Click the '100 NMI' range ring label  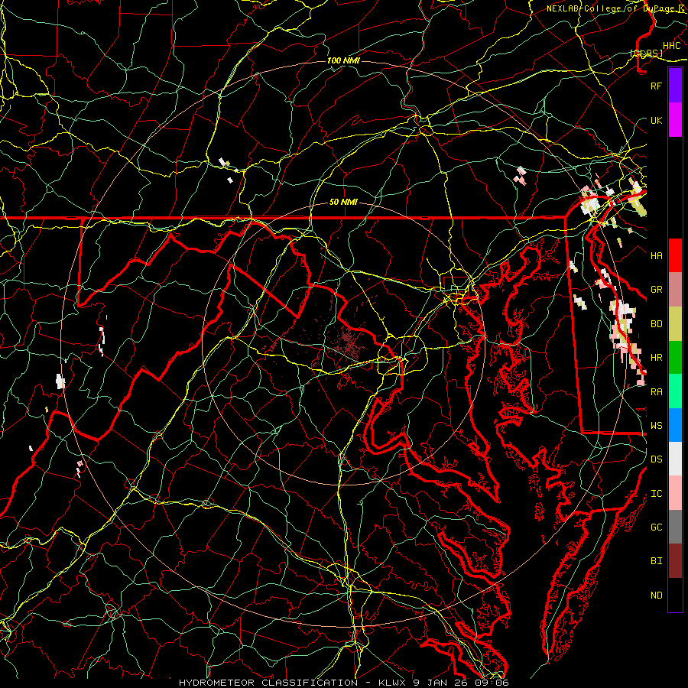click(x=343, y=60)
